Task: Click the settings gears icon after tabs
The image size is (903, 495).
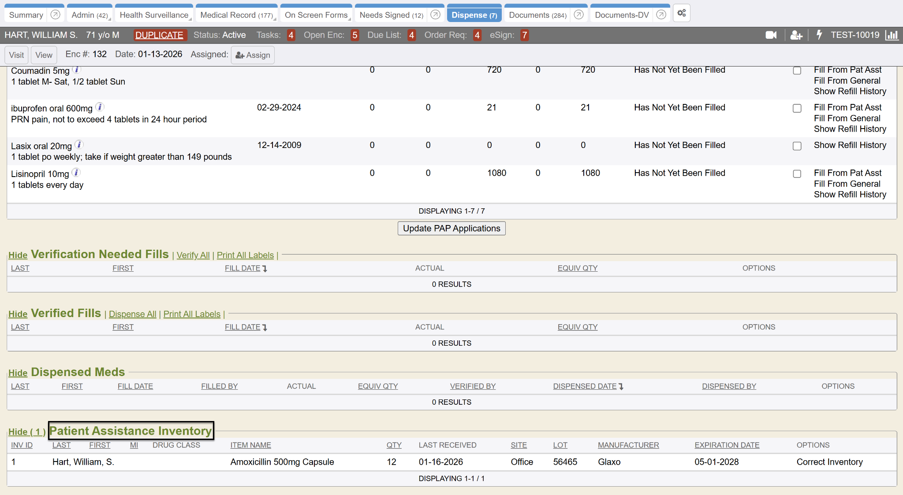Action: point(682,13)
